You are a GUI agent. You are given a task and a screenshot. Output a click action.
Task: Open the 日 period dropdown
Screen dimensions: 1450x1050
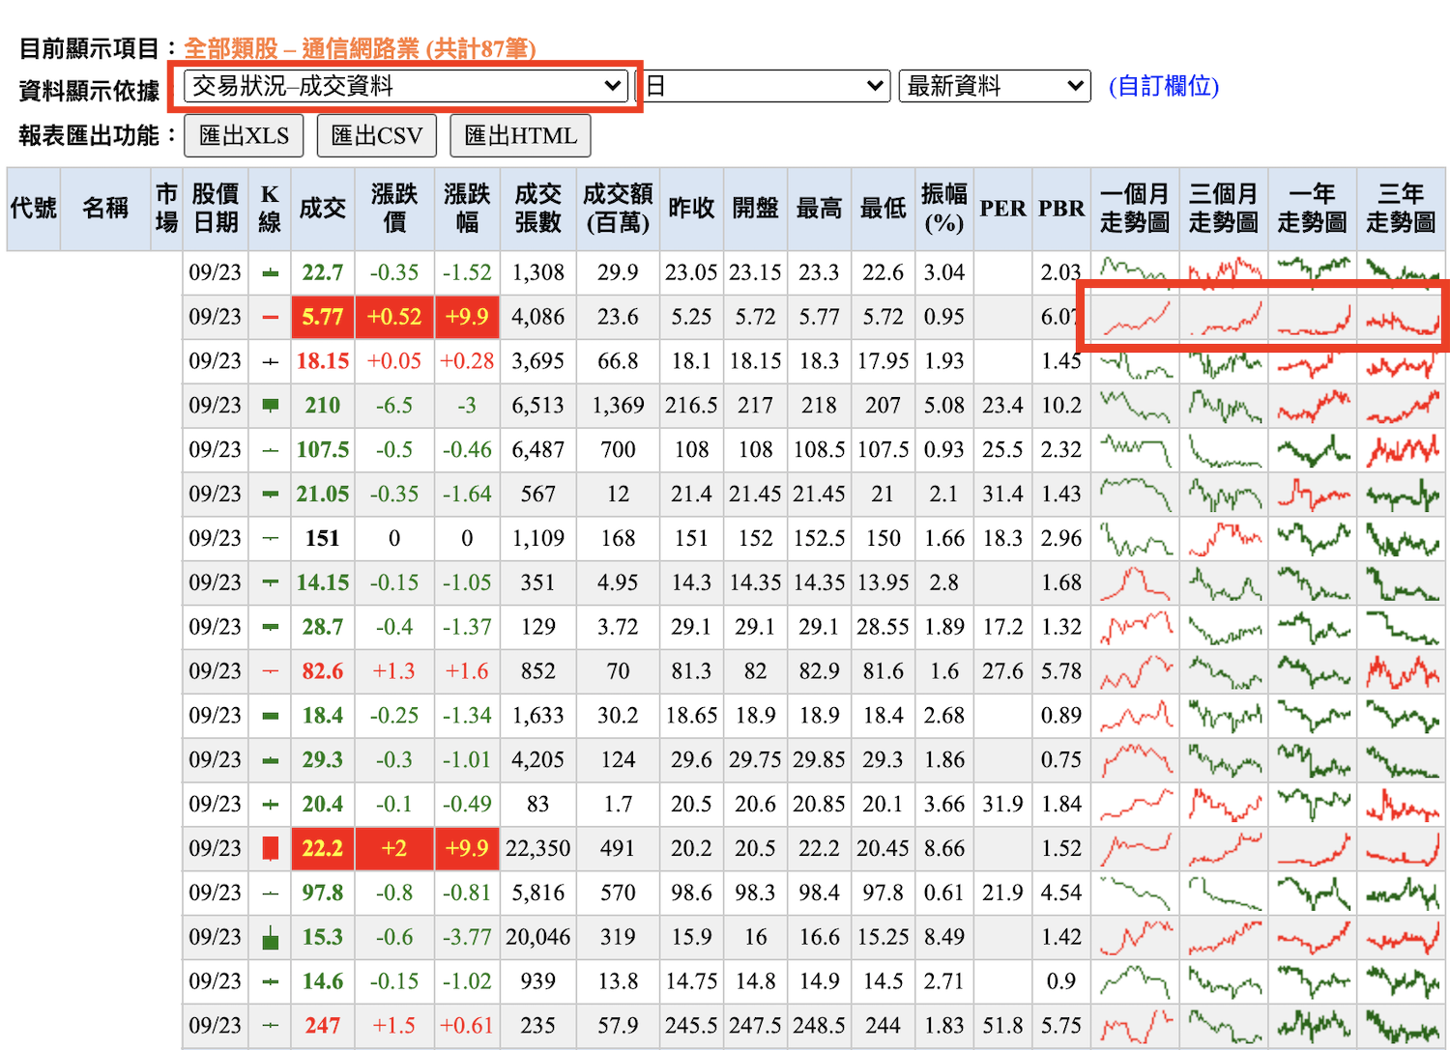(x=765, y=86)
